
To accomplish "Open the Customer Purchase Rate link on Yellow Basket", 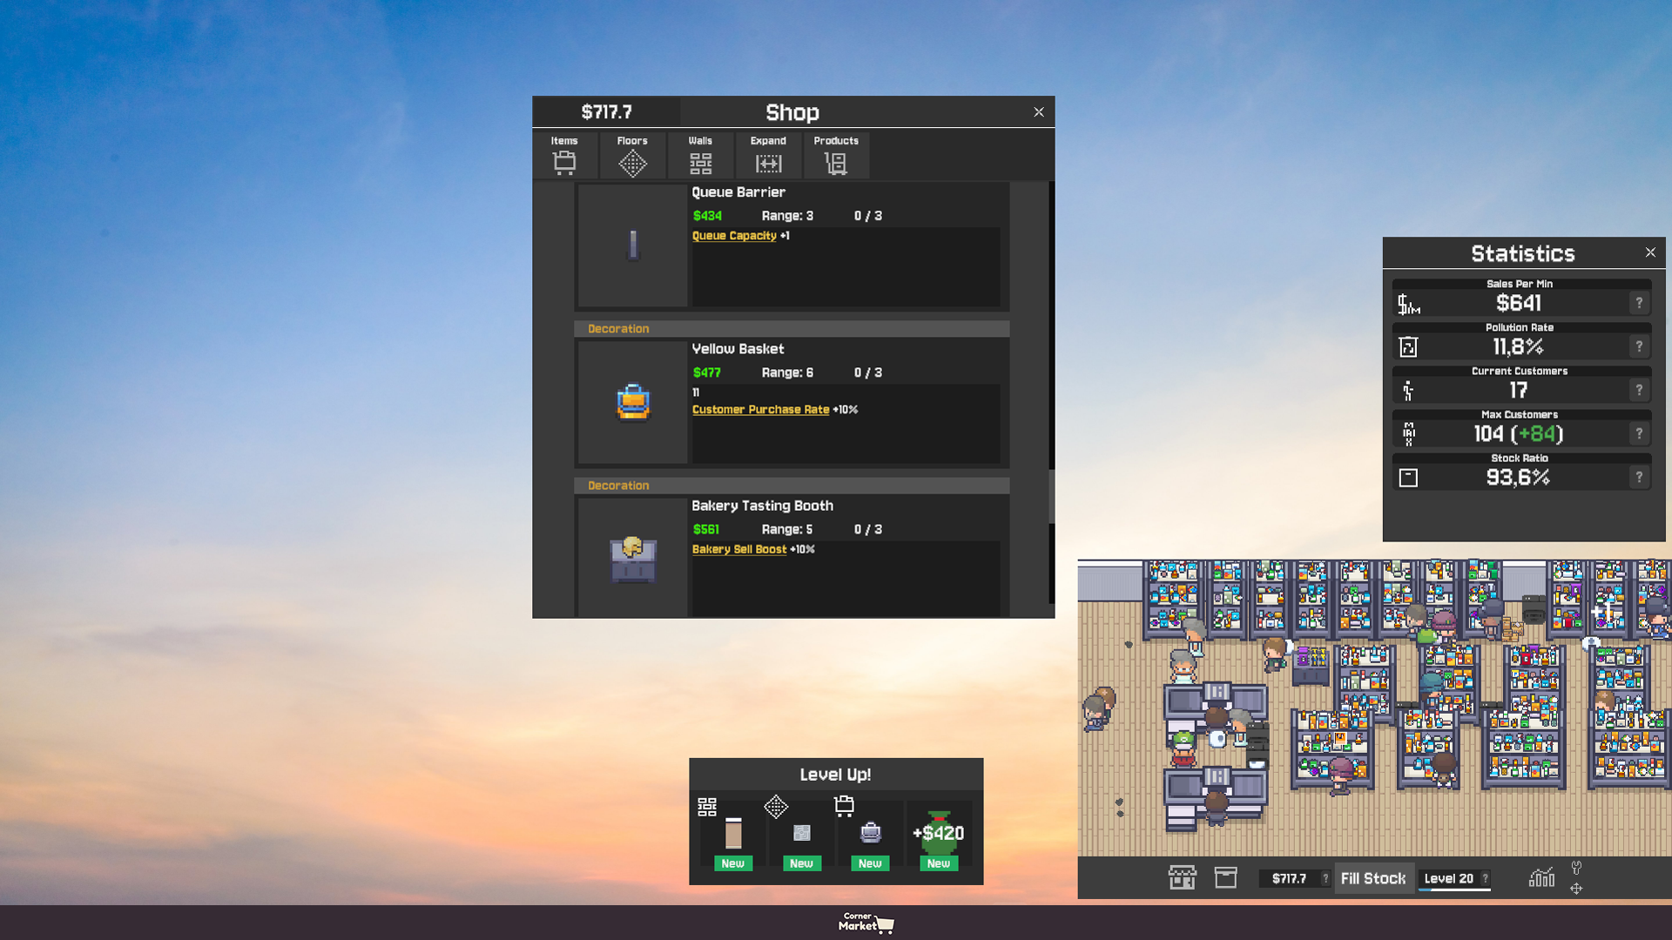I will pos(760,409).
